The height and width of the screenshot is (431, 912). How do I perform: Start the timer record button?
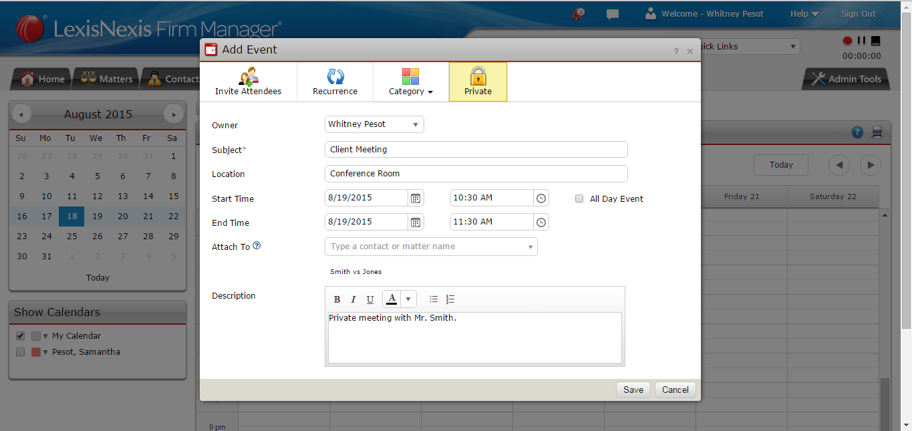(x=848, y=41)
